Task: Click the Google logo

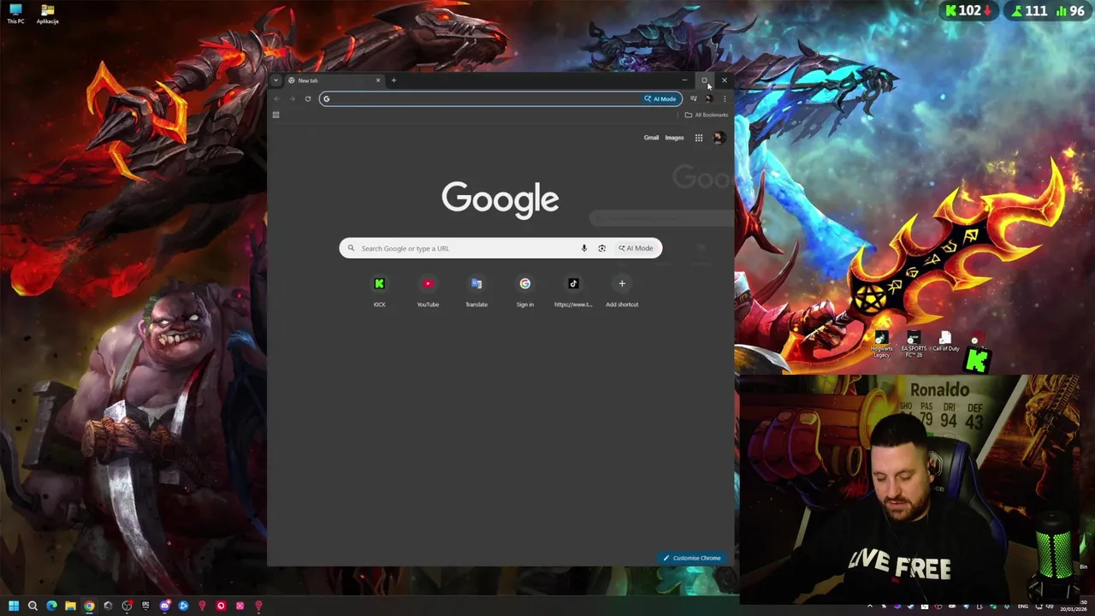Action: 500,199
